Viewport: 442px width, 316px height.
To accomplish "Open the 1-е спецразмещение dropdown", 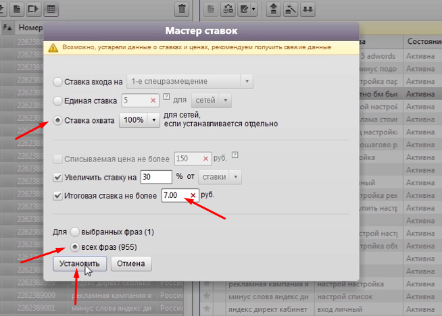I will [190, 82].
